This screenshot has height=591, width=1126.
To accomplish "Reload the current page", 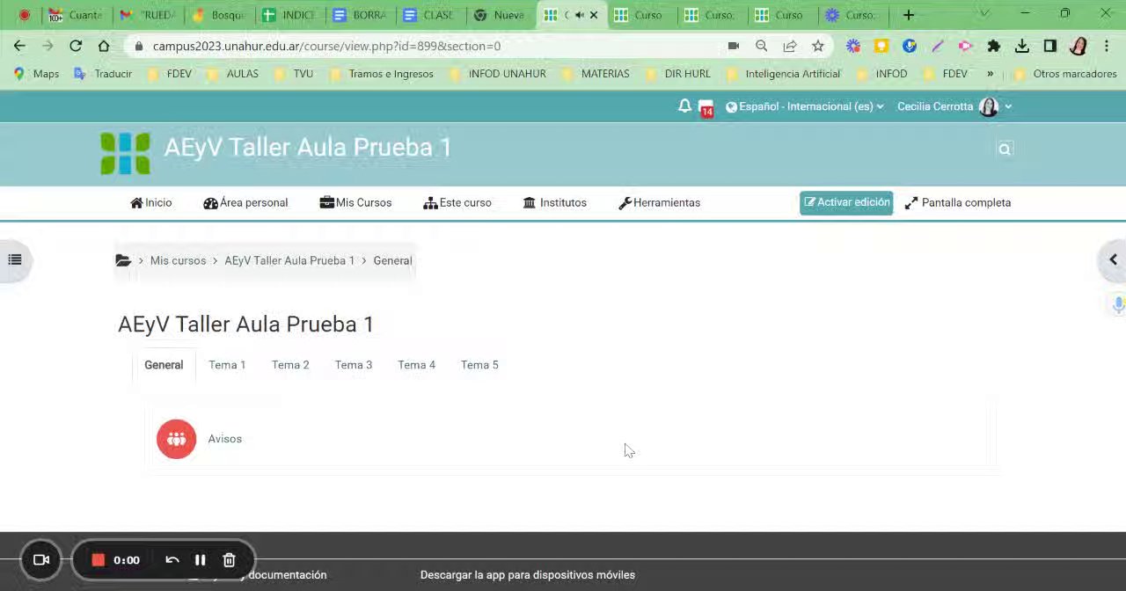I will click(76, 46).
